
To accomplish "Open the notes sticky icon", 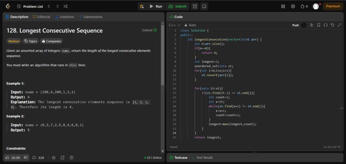I will click(204, 6).
